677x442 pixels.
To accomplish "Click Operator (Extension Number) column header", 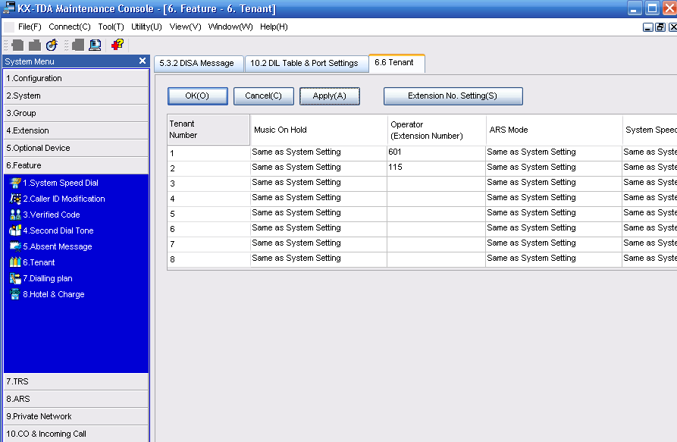I will point(436,130).
